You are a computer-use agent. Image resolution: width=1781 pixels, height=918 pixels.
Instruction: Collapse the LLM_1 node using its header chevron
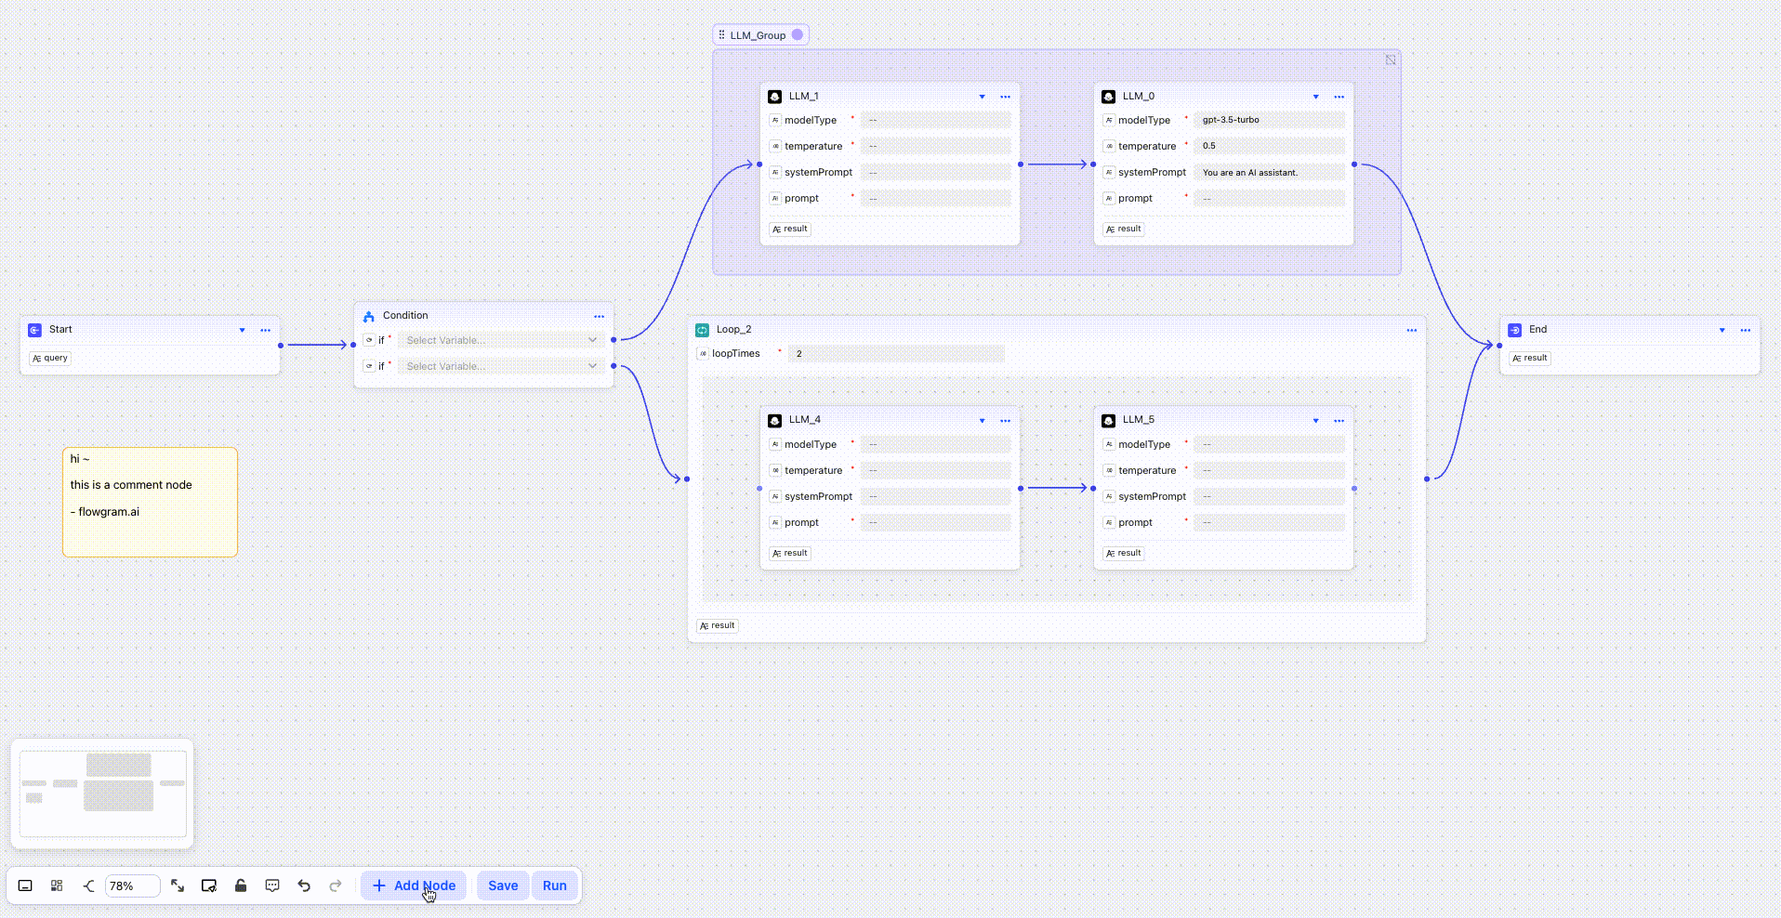pos(982,96)
